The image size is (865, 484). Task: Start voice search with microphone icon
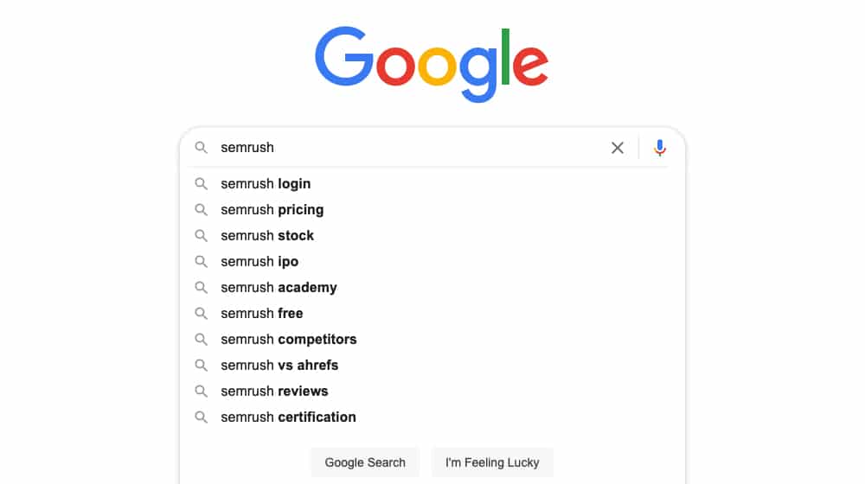point(659,148)
